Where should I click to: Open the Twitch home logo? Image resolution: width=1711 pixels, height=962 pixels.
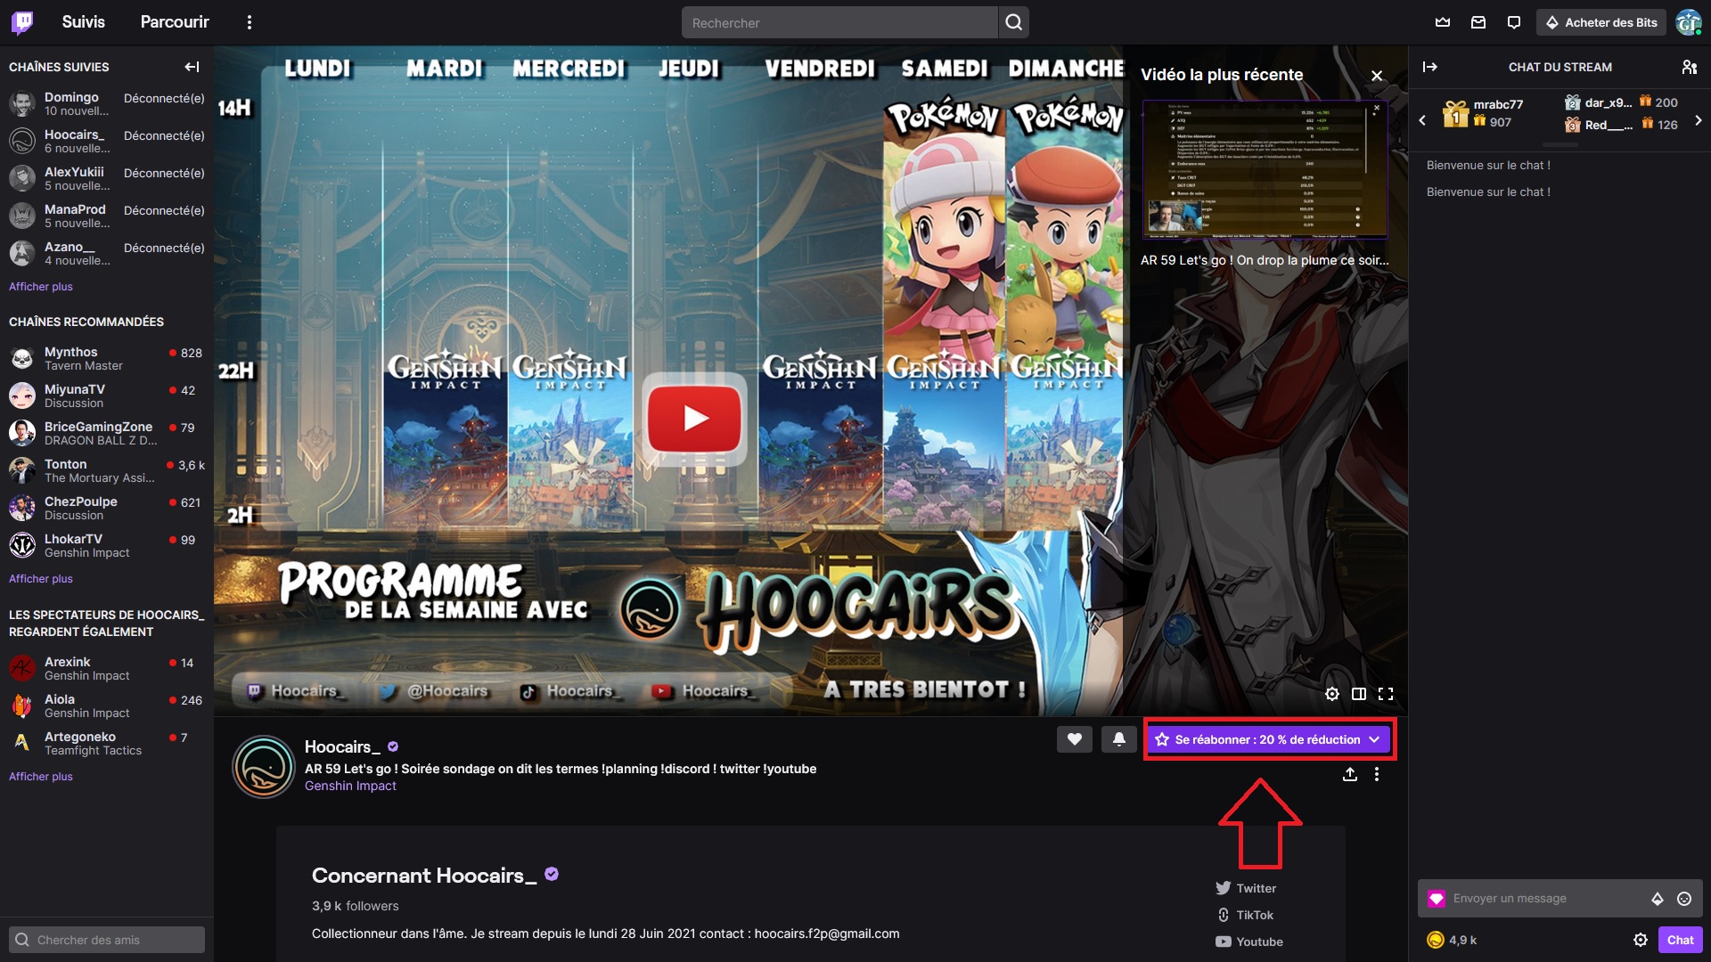coord(22,22)
